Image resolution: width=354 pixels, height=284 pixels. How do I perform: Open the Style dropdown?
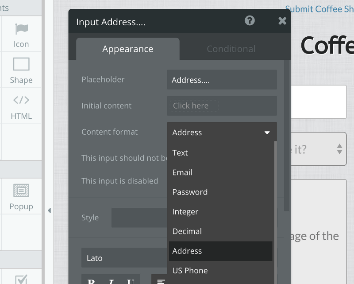click(139, 218)
